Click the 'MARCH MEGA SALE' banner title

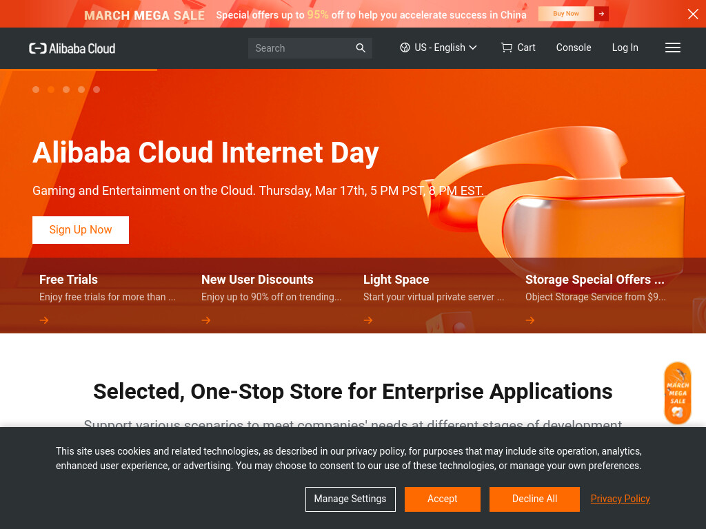tap(145, 15)
